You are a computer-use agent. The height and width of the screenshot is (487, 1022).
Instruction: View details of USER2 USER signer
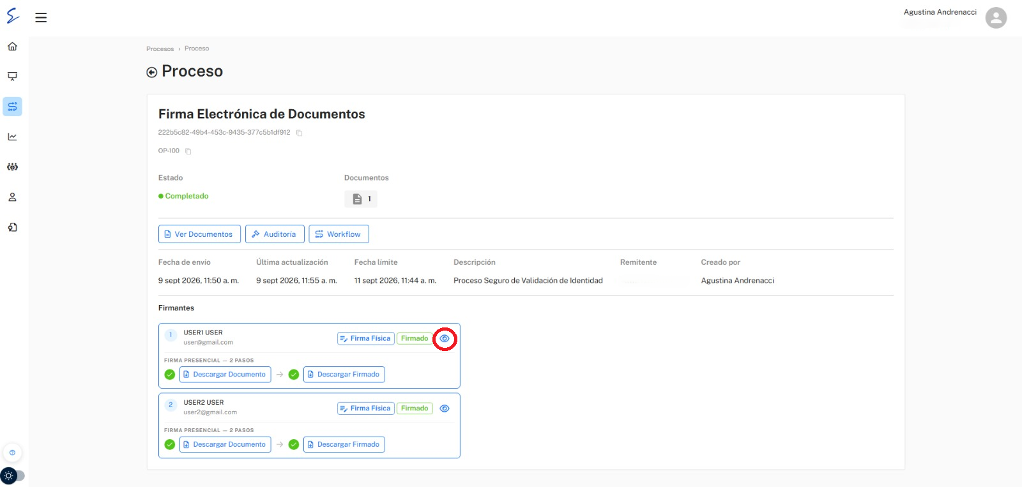coord(445,408)
